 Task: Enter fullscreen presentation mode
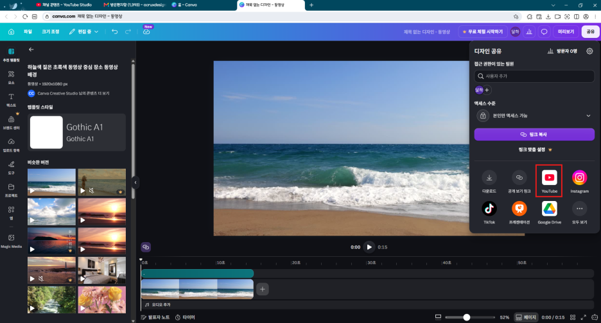[584, 317]
